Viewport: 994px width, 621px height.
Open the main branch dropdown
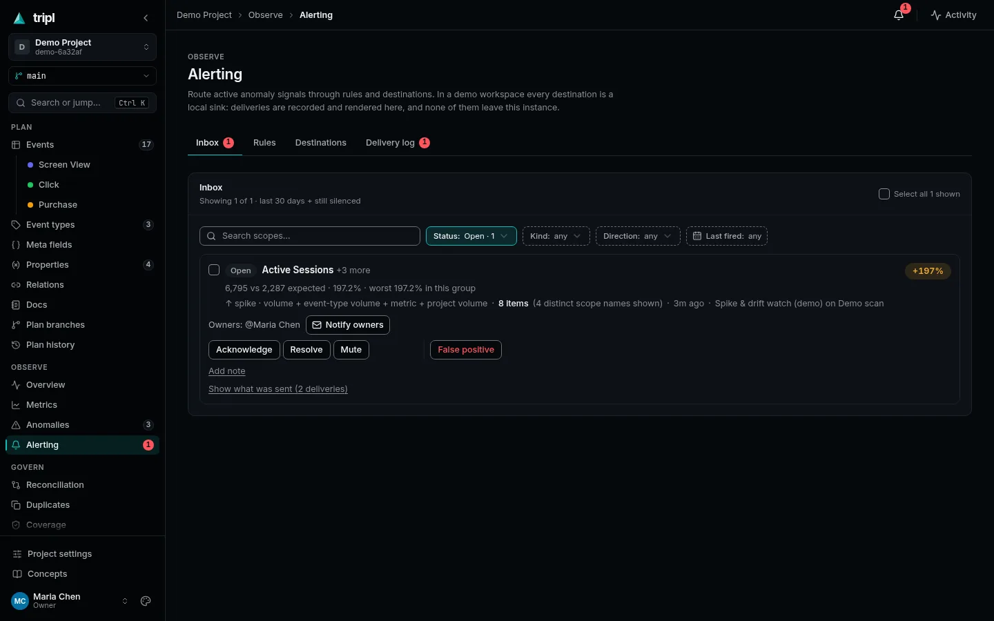[x=82, y=76]
